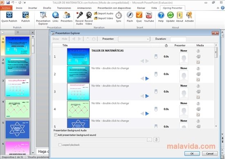The image size is (225, 159).
Task: Click quiz media icon for slide 3
Action: (198, 97)
